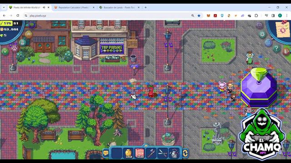Click the TOP FARMS billboard sign

tap(112, 49)
